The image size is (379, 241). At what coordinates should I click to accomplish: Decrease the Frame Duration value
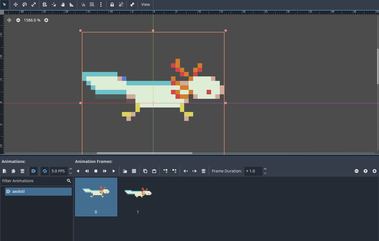[x=265, y=173]
